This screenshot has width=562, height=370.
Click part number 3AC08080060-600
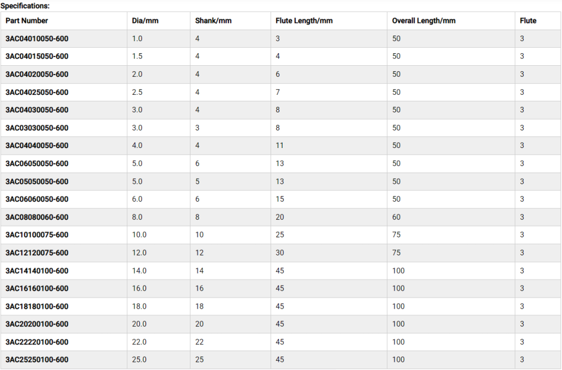coord(37,217)
